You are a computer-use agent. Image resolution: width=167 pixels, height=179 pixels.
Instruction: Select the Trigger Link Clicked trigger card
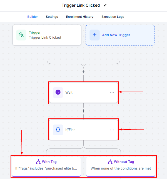pos(47,35)
